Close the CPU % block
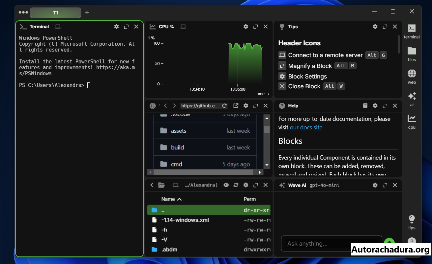This screenshot has height=264, width=432. (266, 27)
